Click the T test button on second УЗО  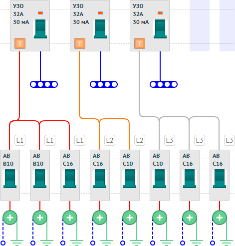click(80, 43)
